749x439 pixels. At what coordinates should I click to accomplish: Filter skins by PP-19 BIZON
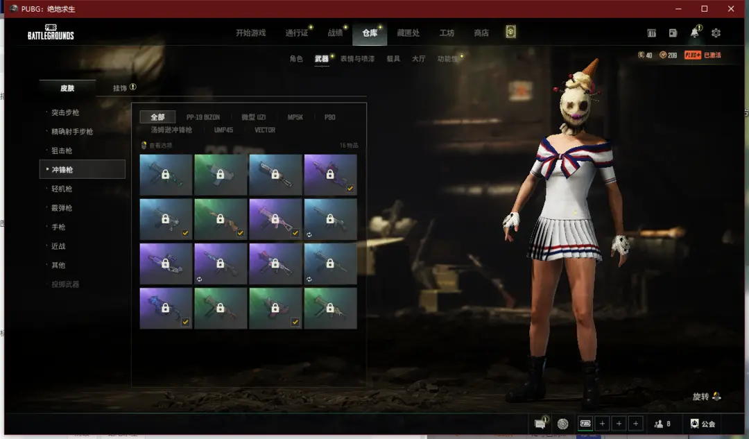click(203, 117)
